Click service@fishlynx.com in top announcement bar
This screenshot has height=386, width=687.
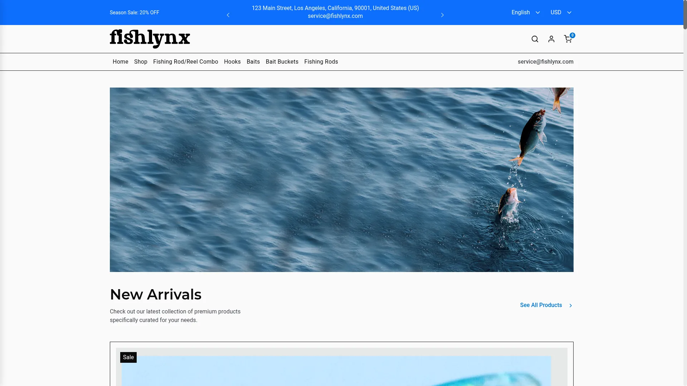click(x=335, y=16)
